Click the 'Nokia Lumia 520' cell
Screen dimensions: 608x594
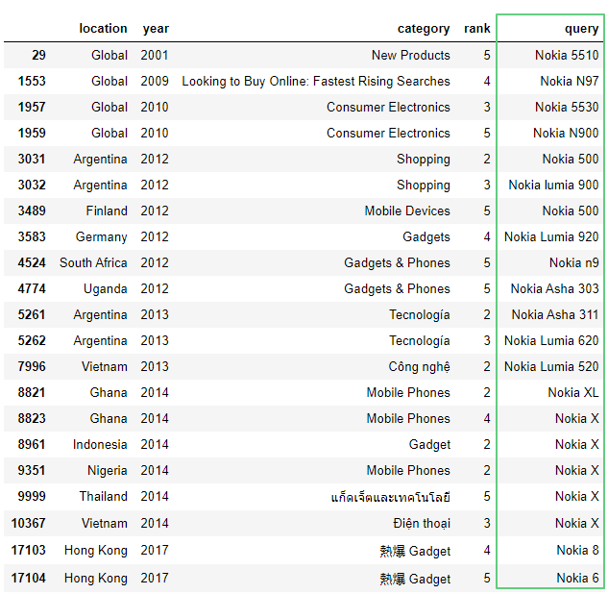coord(551,366)
